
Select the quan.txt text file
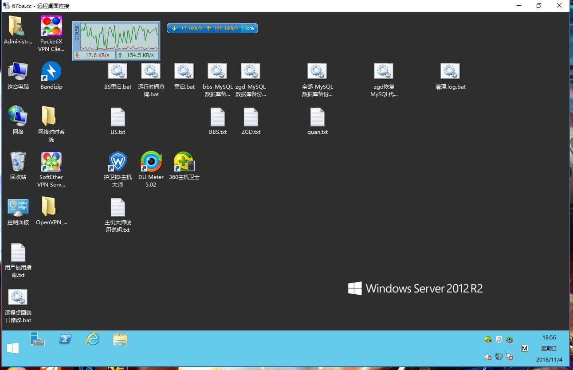(x=317, y=118)
